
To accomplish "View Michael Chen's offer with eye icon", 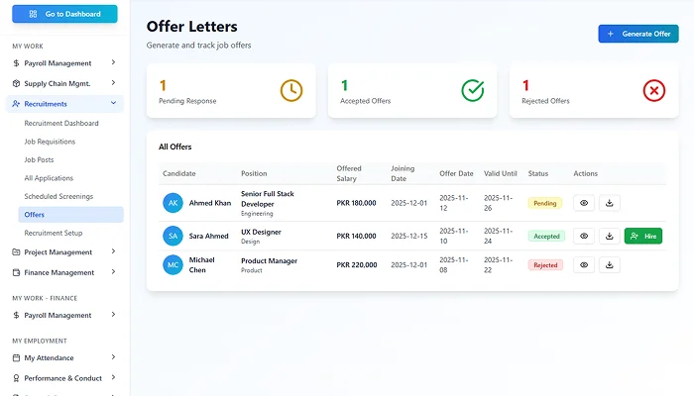I will 584,265.
